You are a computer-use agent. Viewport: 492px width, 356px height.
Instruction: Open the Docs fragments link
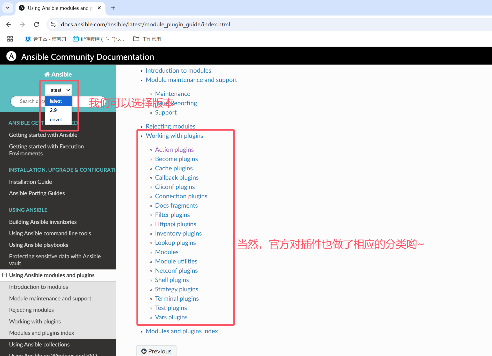[x=176, y=206]
